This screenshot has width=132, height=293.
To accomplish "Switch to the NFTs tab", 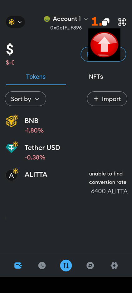I will [96, 77].
